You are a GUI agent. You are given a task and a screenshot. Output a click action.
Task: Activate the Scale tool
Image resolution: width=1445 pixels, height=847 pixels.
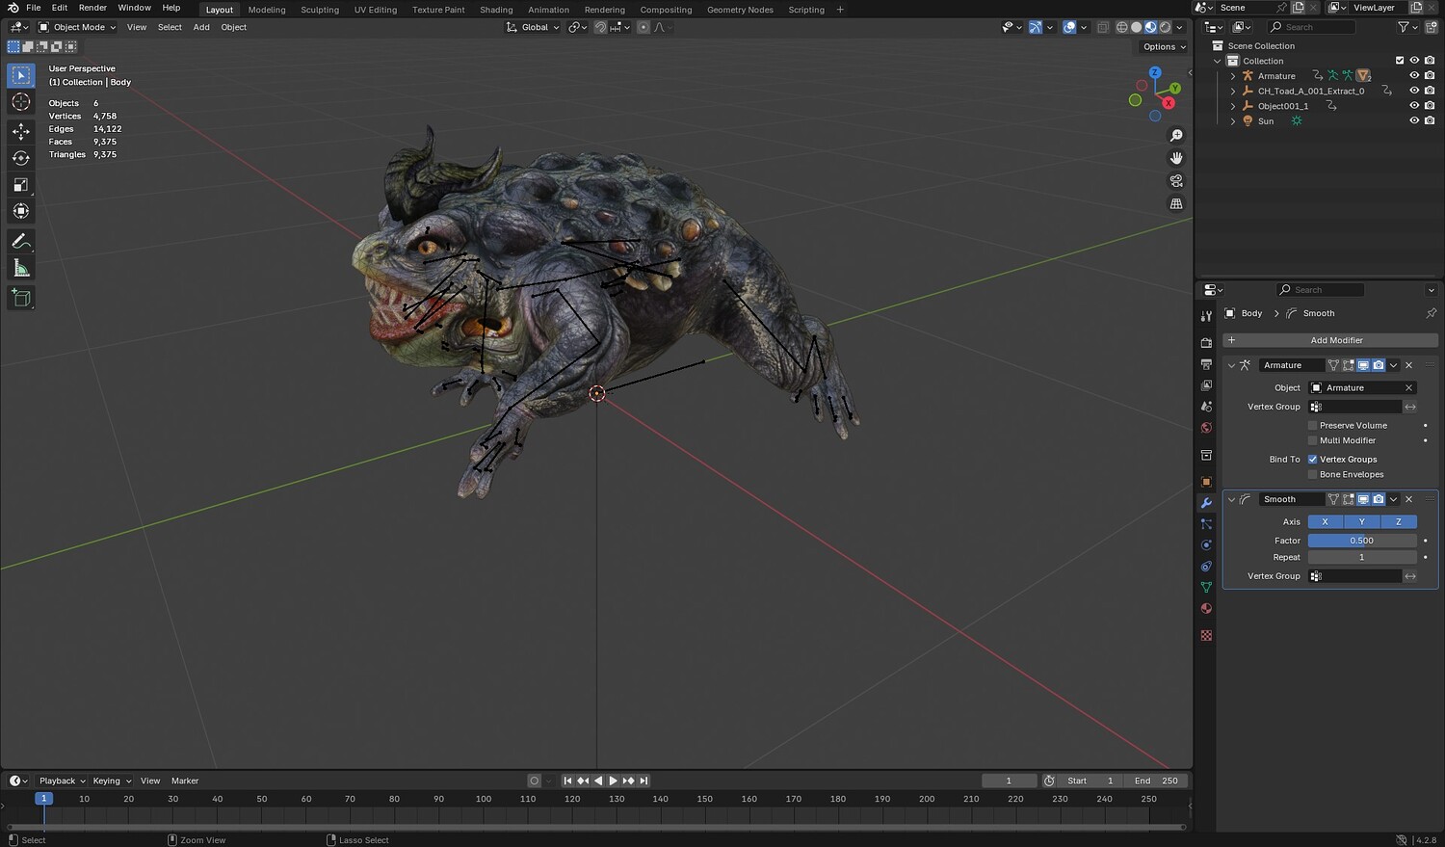click(21, 184)
